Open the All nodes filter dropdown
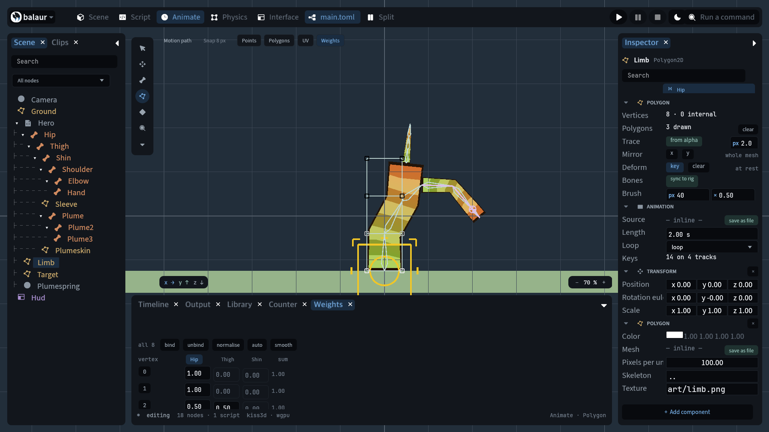769x432 pixels. (61, 80)
